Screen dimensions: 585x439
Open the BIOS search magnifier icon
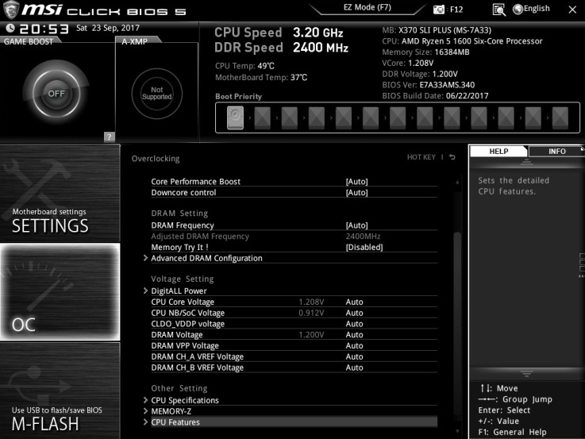[x=498, y=10]
